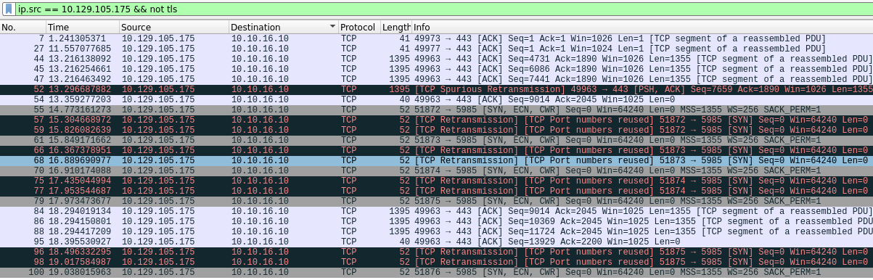Select retransmission packet number 59

pos(436,130)
